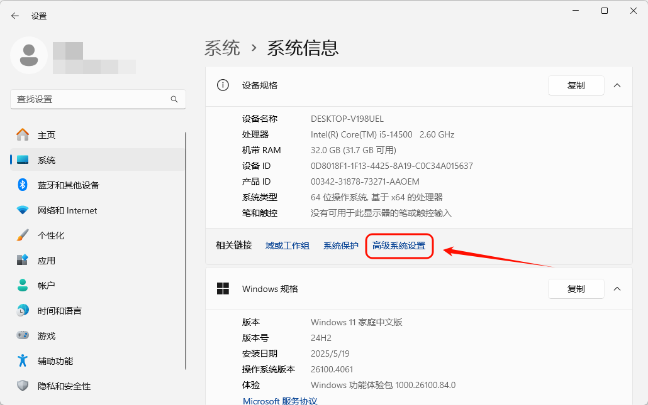Click the Privacy shield icon in sidebar
Viewport: 648px width, 405px height.
[23, 386]
